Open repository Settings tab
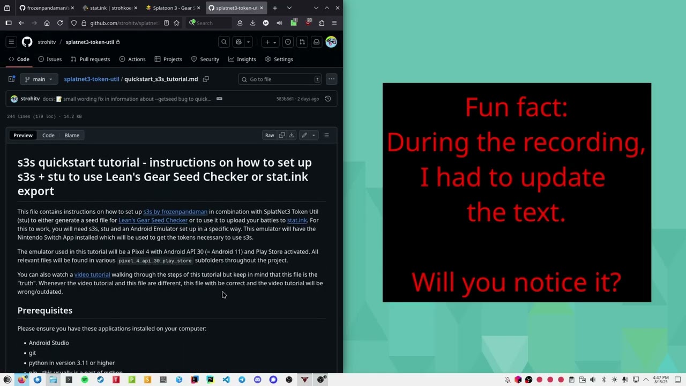The height and width of the screenshot is (386, 686). (x=279, y=59)
